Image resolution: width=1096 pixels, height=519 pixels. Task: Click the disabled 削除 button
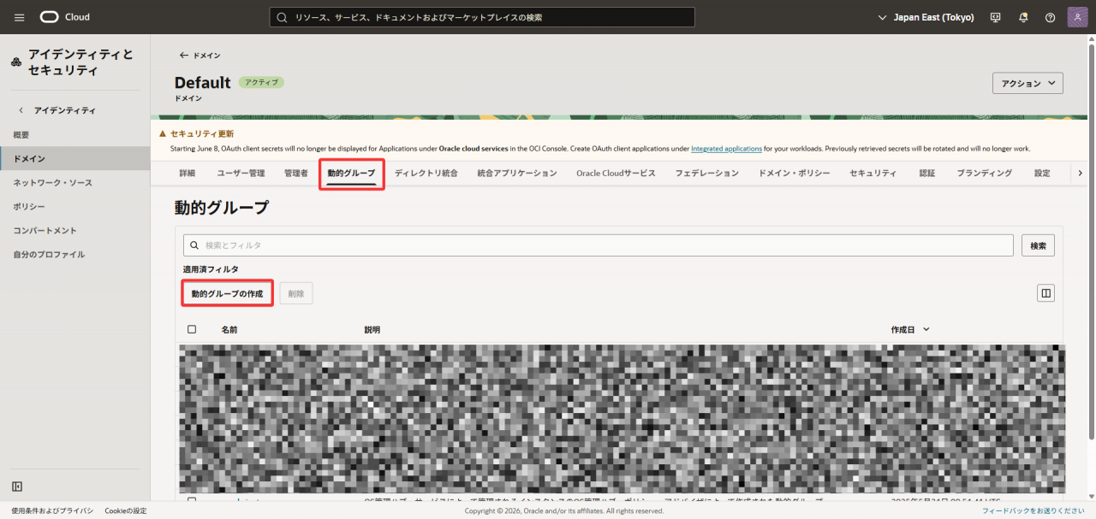click(x=296, y=293)
